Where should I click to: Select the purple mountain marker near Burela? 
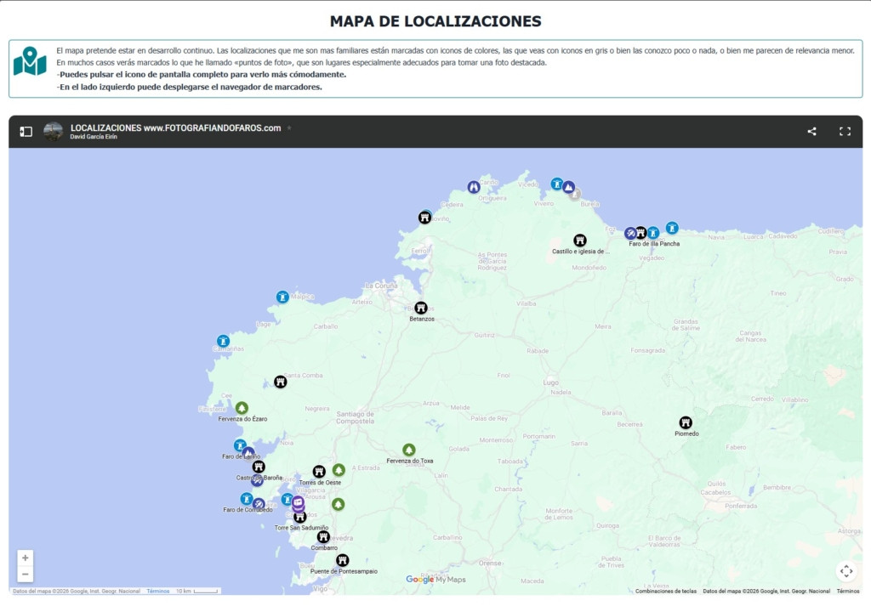coord(568,187)
